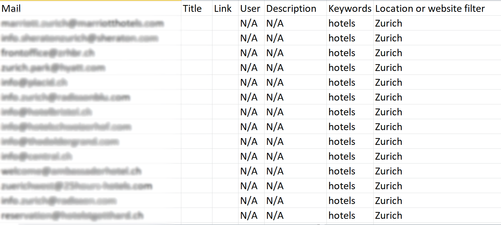Screen dimensions: 501x225
Task: Select the marriotthotels.com email cell
Action: [x=83, y=23]
